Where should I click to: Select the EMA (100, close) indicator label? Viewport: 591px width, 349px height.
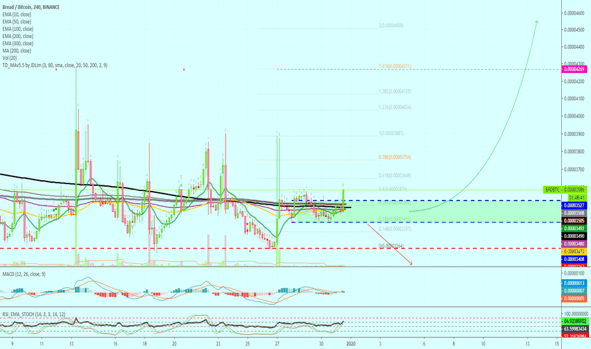click(x=18, y=29)
